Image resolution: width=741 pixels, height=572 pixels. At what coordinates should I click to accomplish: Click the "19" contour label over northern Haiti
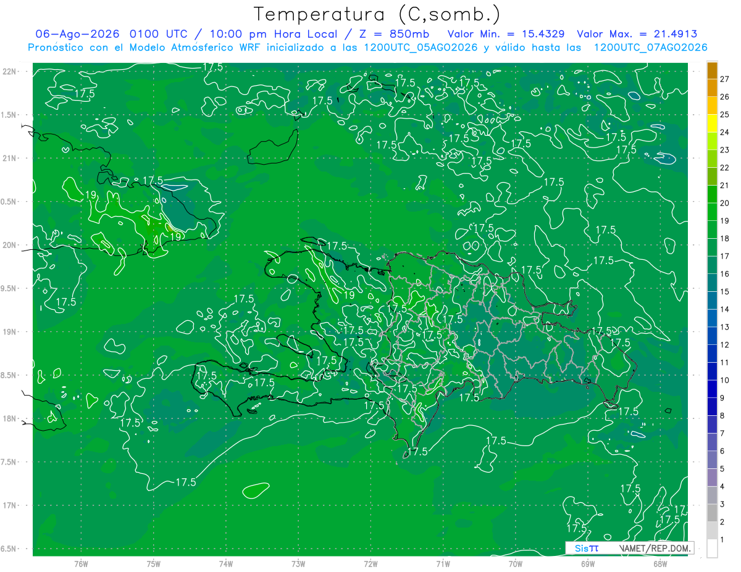coord(349,295)
